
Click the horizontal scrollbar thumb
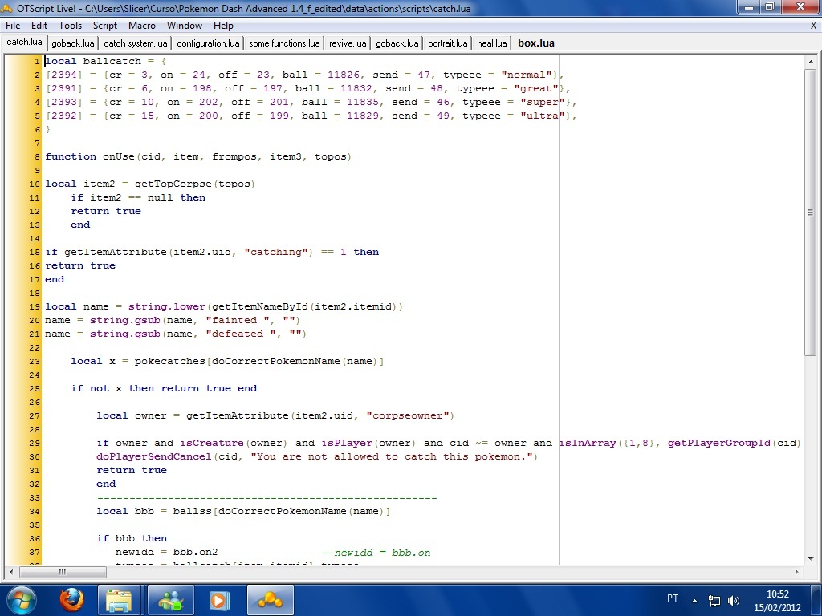(x=63, y=572)
